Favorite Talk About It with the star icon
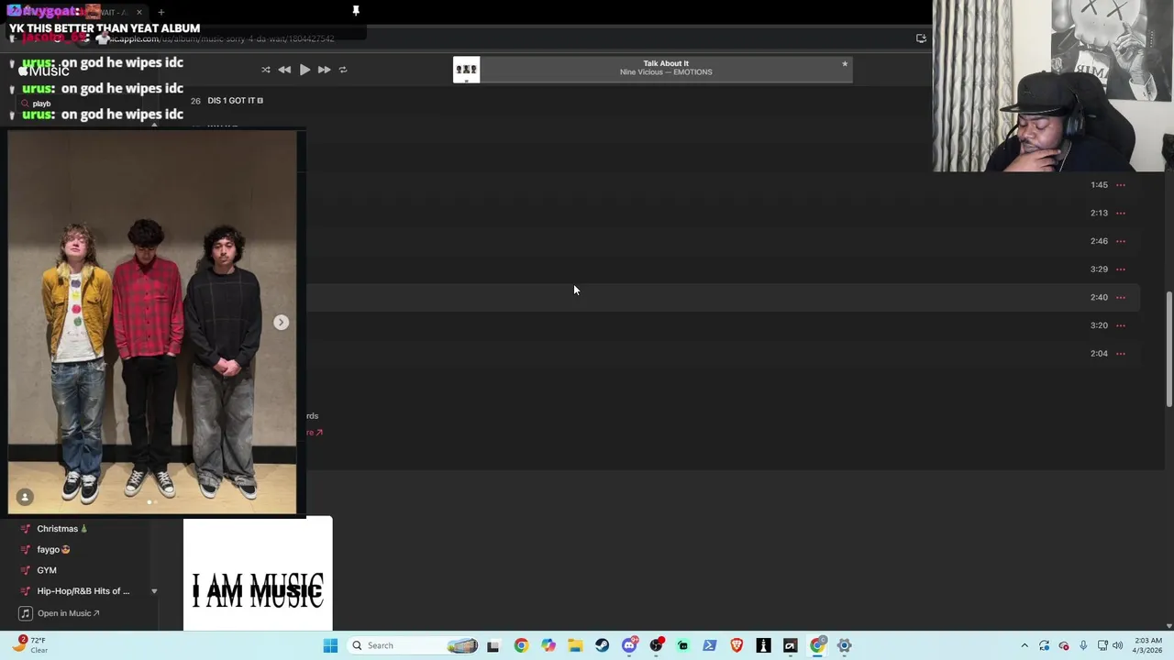The width and height of the screenshot is (1174, 660). (x=845, y=64)
